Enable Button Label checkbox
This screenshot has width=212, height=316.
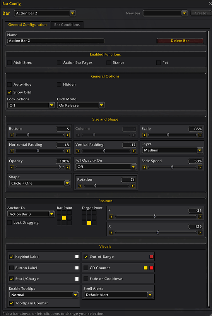pyautogui.click(x=12, y=268)
